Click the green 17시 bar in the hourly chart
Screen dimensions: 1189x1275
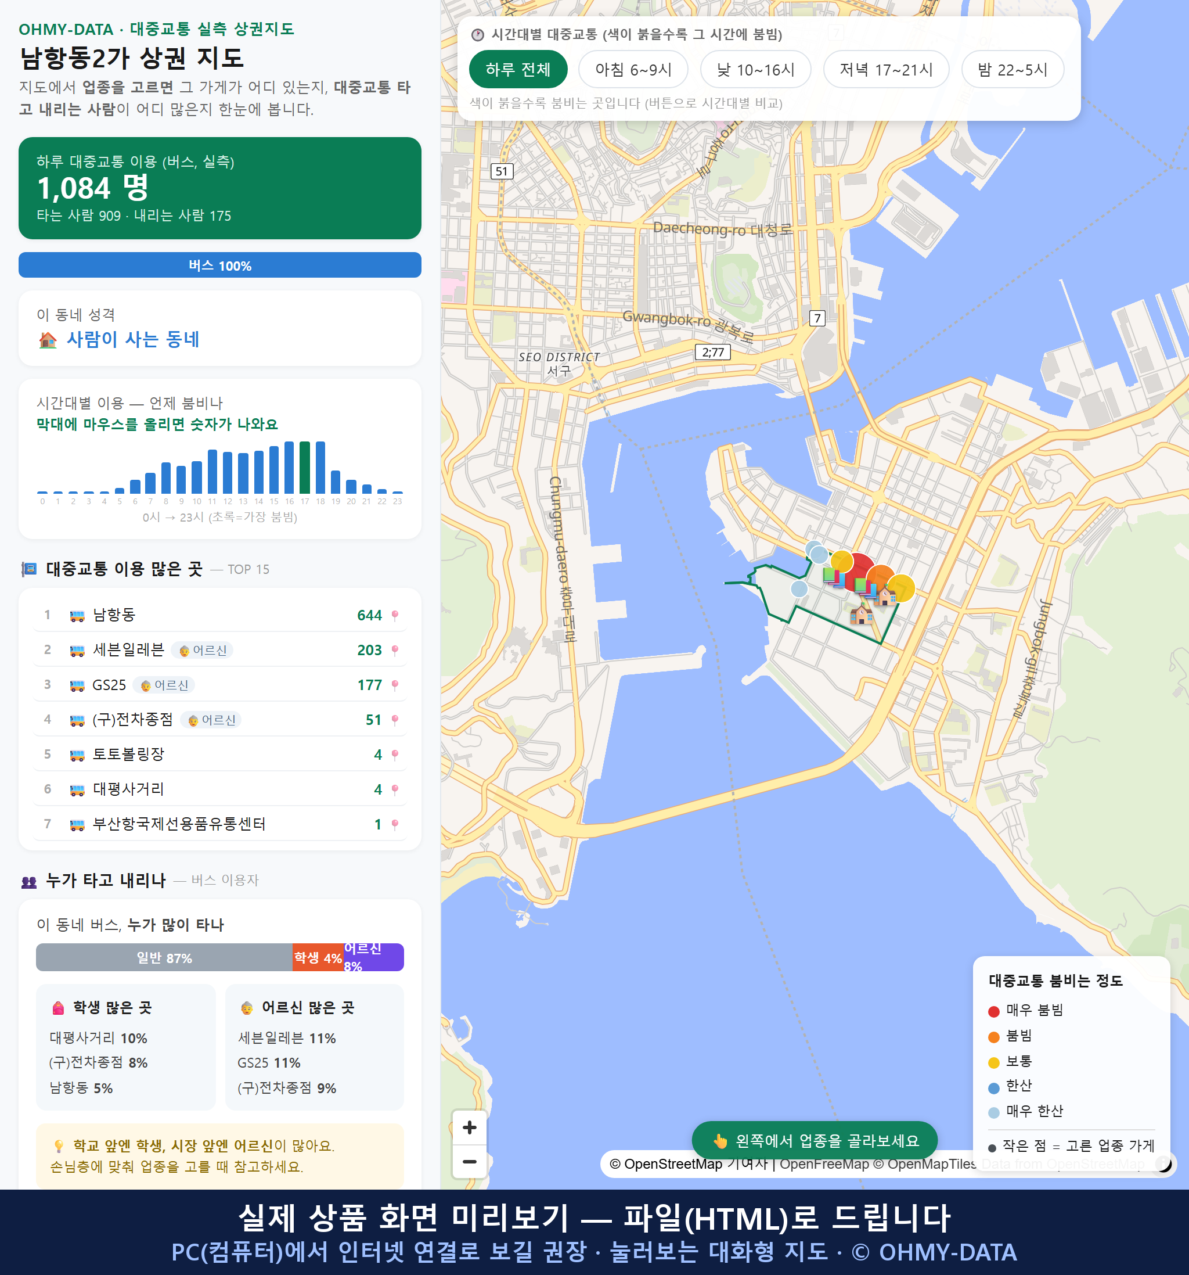[x=305, y=467]
